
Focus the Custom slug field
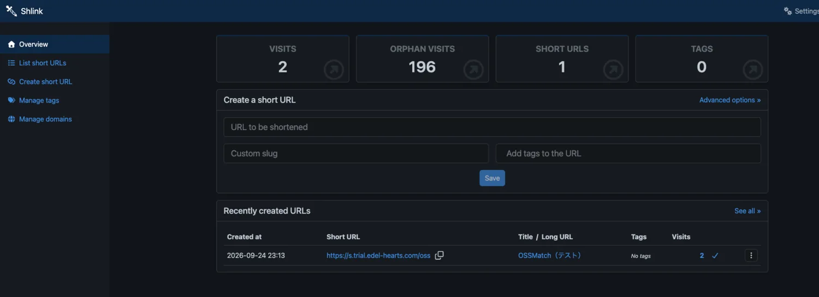(x=356, y=154)
